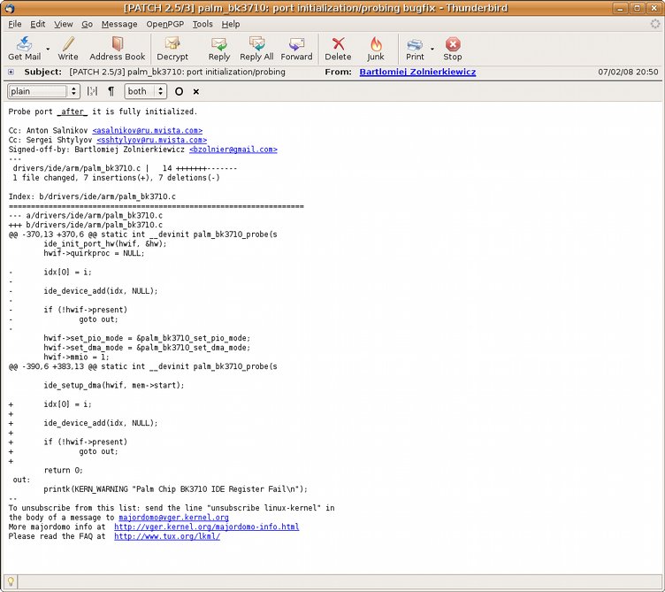Viewport: 665px width, 592px height.
Task: Open the tux.org lkml FAQ link
Action: point(167,536)
